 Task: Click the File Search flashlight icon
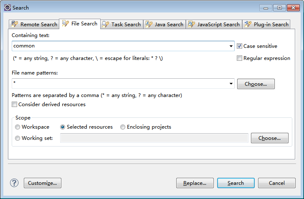click(66, 24)
